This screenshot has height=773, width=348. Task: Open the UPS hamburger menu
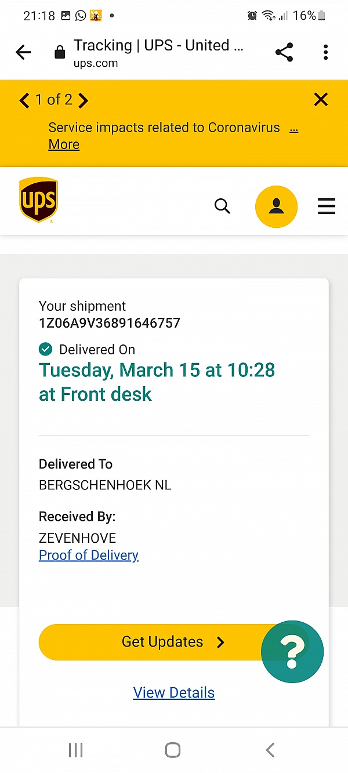(x=327, y=206)
